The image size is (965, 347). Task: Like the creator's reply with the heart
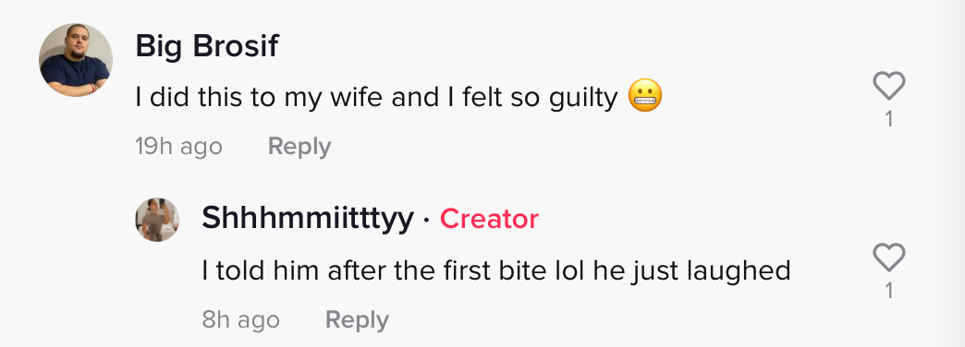tap(888, 257)
